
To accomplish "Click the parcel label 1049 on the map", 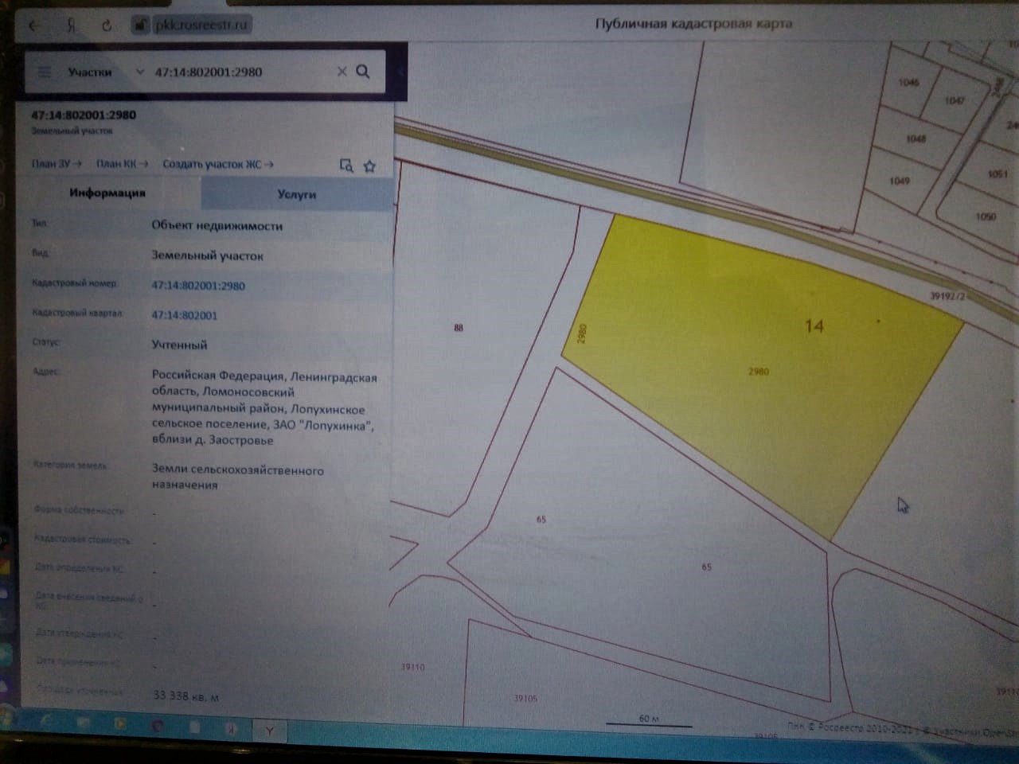I will click(x=900, y=181).
